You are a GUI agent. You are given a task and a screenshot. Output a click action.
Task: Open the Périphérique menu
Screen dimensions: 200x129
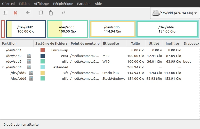pyautogui.click(x=63, y=4)
